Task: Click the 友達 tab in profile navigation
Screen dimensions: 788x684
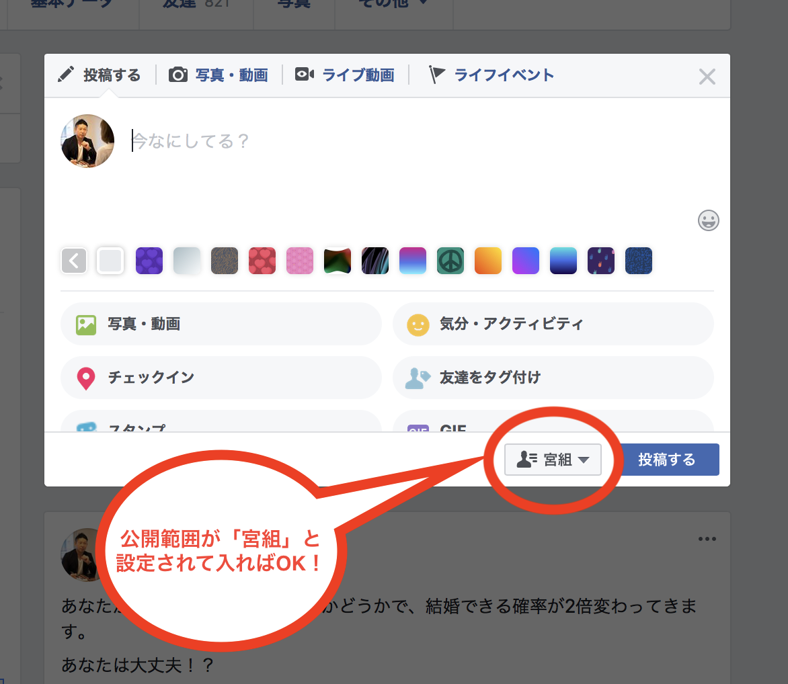Action: point(196,4)
